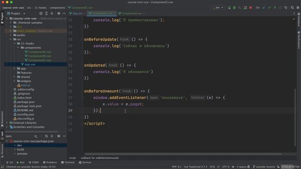Stop the running process with red square
This screenshot has height=169, width=301.
click(251, 8)
